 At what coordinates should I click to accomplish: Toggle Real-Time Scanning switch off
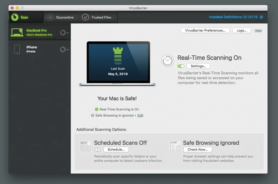click(x=181, y=66)
